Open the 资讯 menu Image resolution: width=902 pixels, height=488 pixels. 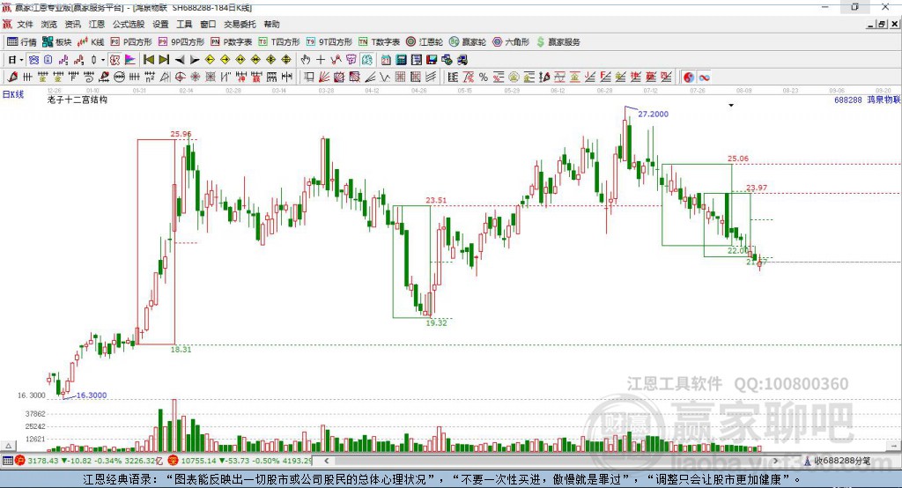(72, 24)
